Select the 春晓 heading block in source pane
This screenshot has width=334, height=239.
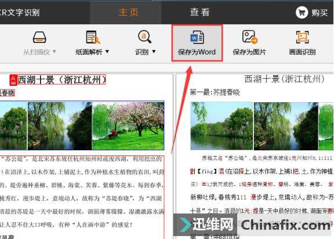7,93
